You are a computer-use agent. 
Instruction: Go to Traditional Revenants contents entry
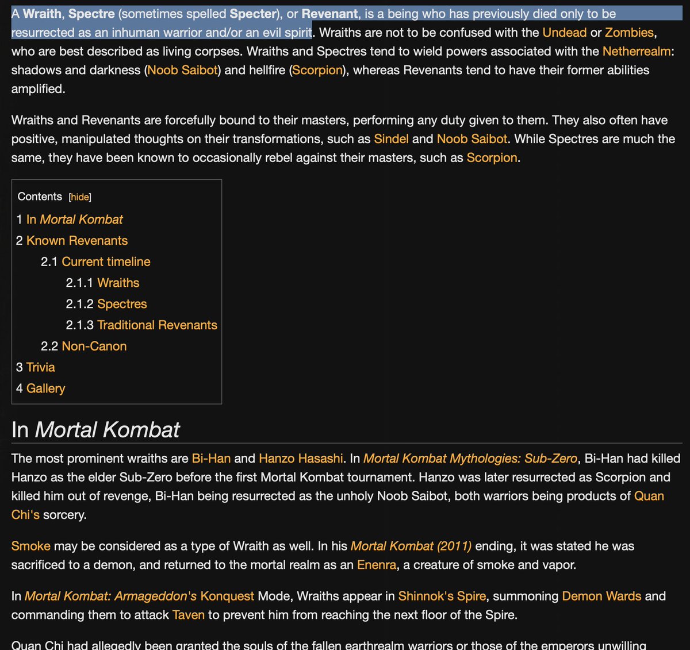coord(158,325)
